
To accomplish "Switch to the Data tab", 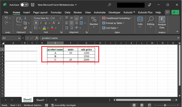I will point(67,12).
